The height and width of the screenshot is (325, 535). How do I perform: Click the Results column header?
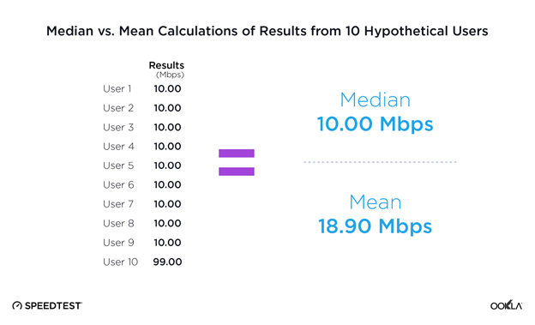pos(166,65)
